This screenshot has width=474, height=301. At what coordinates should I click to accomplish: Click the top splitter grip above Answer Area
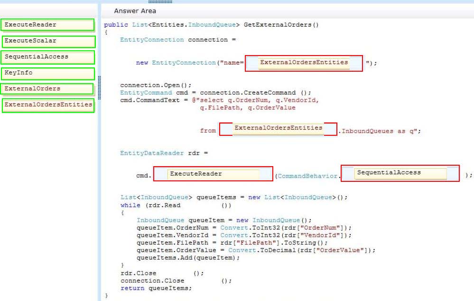[x=160, y=2]
